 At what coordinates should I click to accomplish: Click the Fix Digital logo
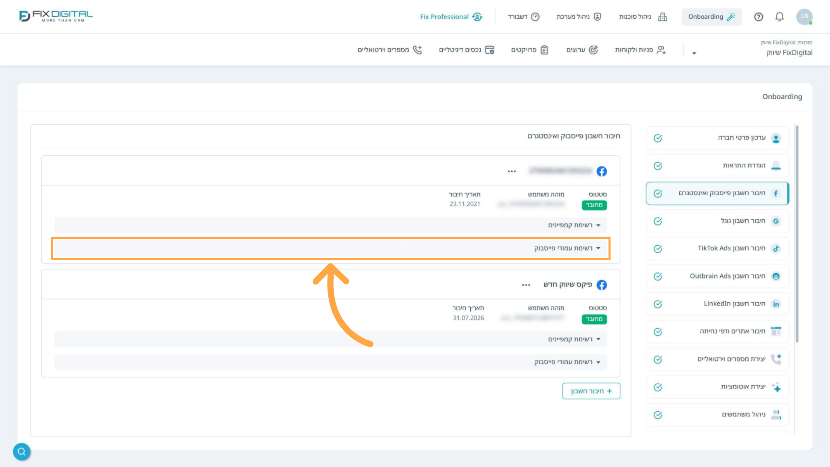point(56,16)
